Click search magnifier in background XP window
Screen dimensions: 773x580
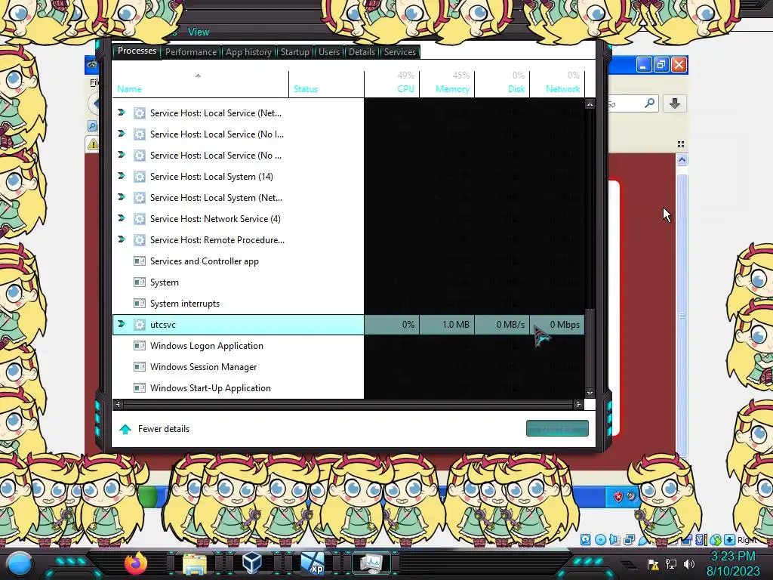[650, 103]
